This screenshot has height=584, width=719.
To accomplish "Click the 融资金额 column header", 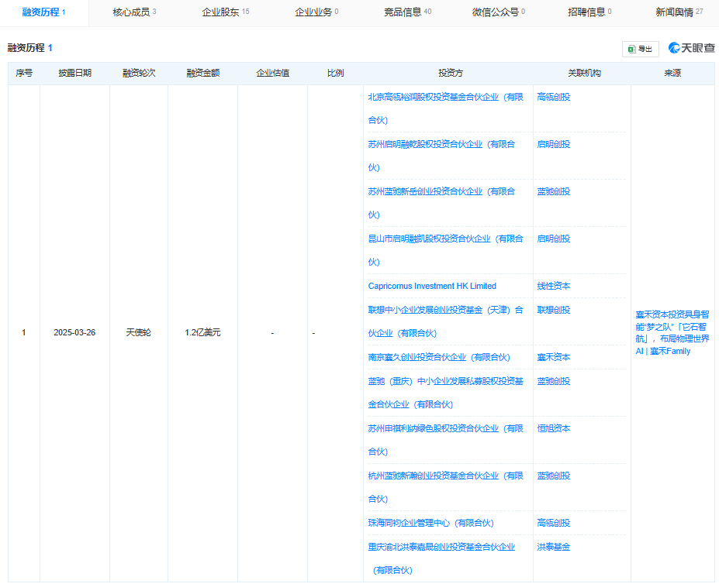I will pyautogui.click(x=203, y=74).
